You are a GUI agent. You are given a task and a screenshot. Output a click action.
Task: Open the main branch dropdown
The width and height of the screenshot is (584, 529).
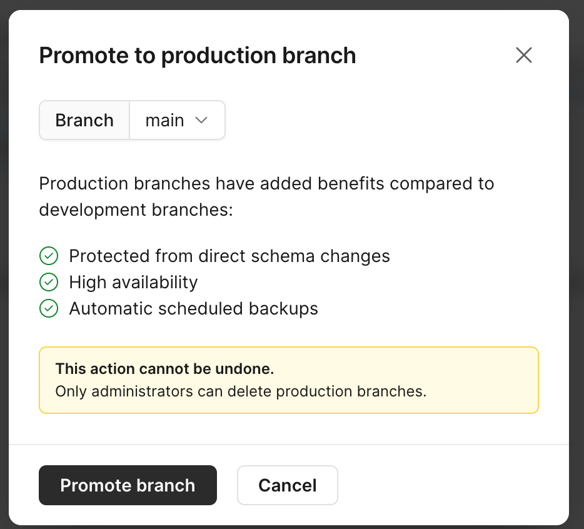point(176,120)
